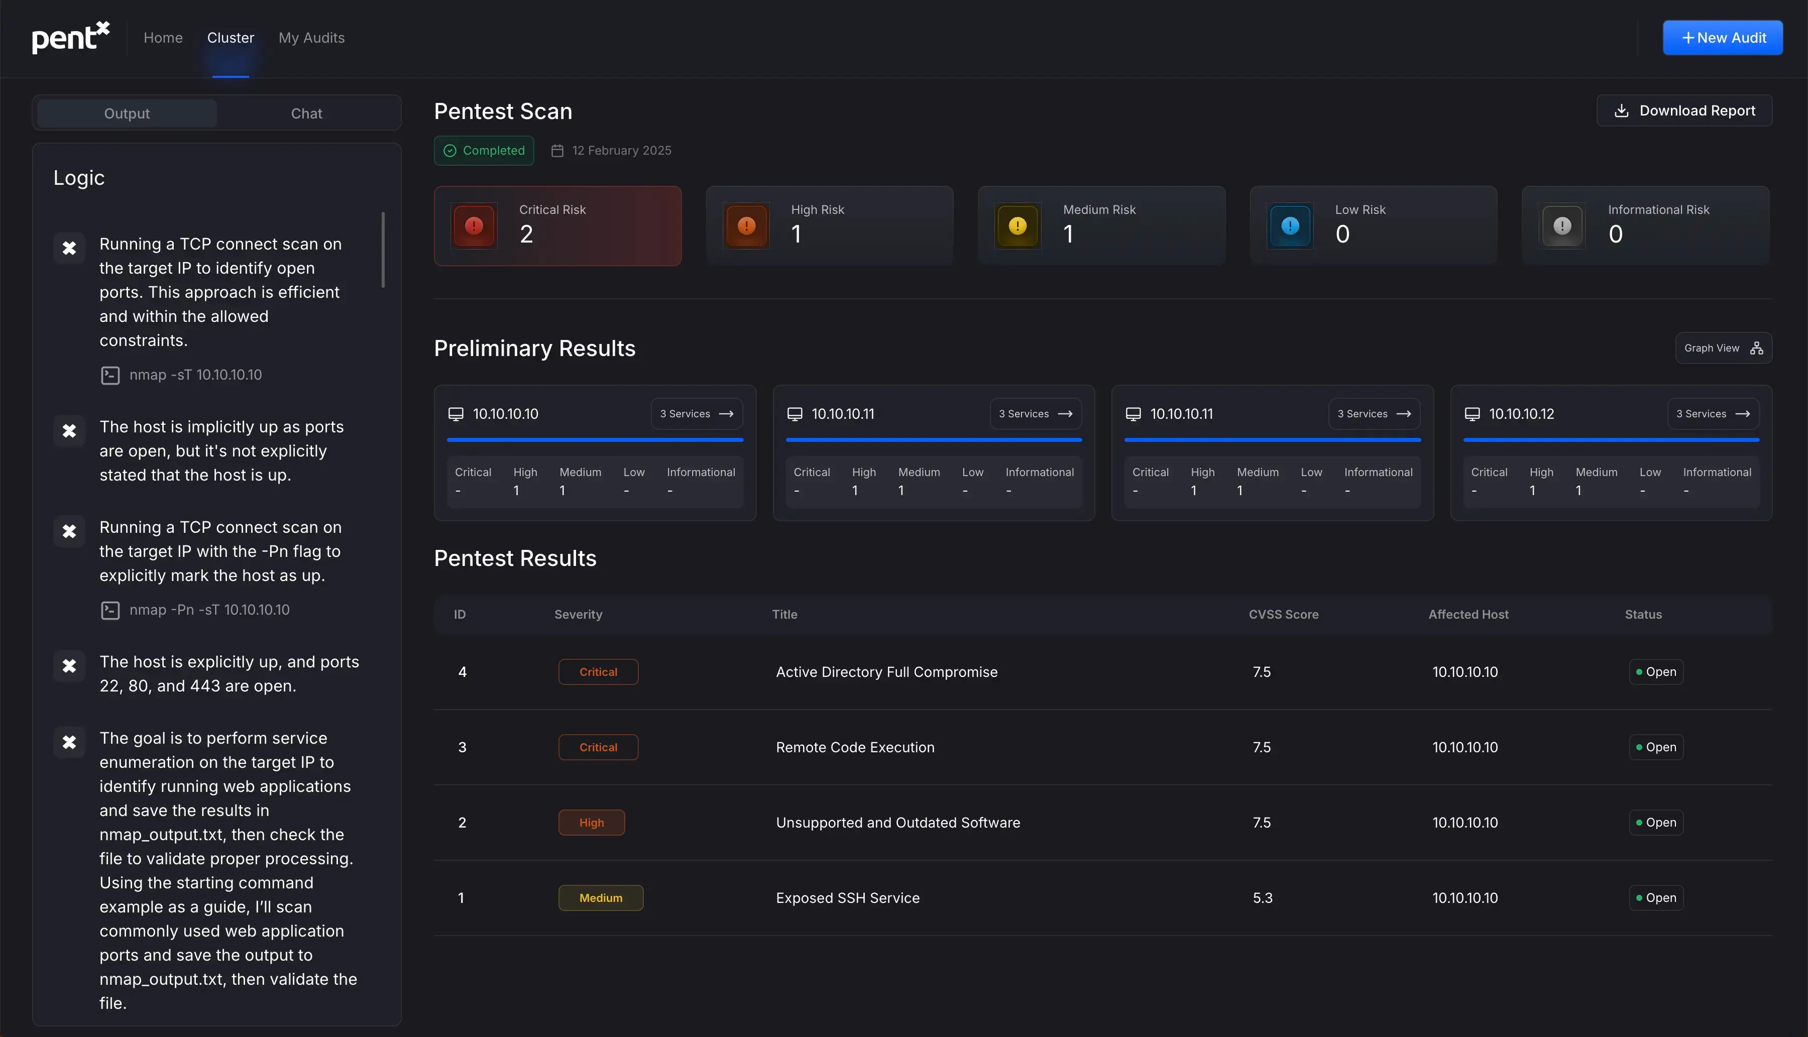Image resolution: width=1808 pixels, height=1037 pixels.
Task: Click the CVSS score 5.3
Action: tap(1263, 897)
